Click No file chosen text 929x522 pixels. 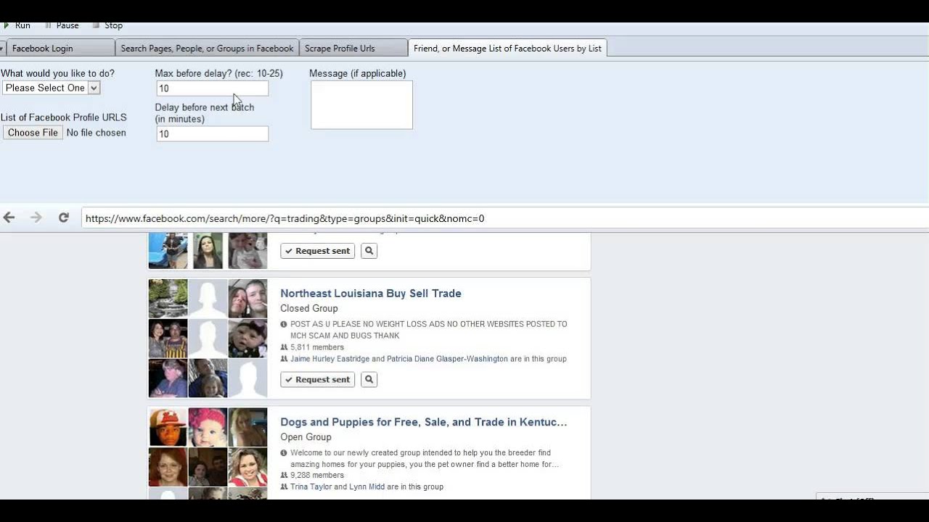[x=96, y=133]
